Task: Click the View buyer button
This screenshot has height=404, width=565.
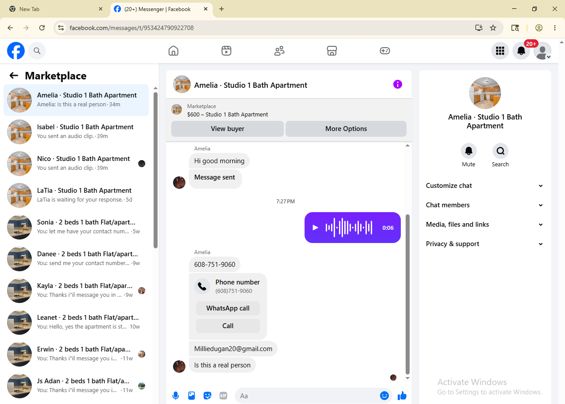Action: (227, 129)
